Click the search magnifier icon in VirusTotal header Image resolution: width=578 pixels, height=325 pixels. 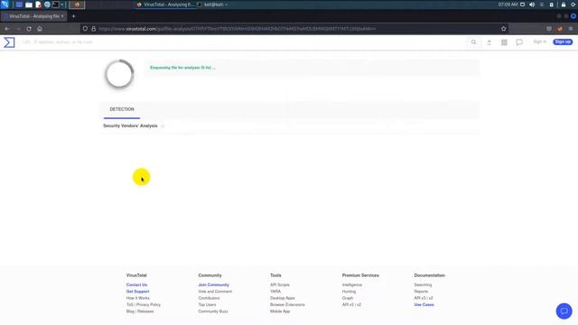coord(473,42)
